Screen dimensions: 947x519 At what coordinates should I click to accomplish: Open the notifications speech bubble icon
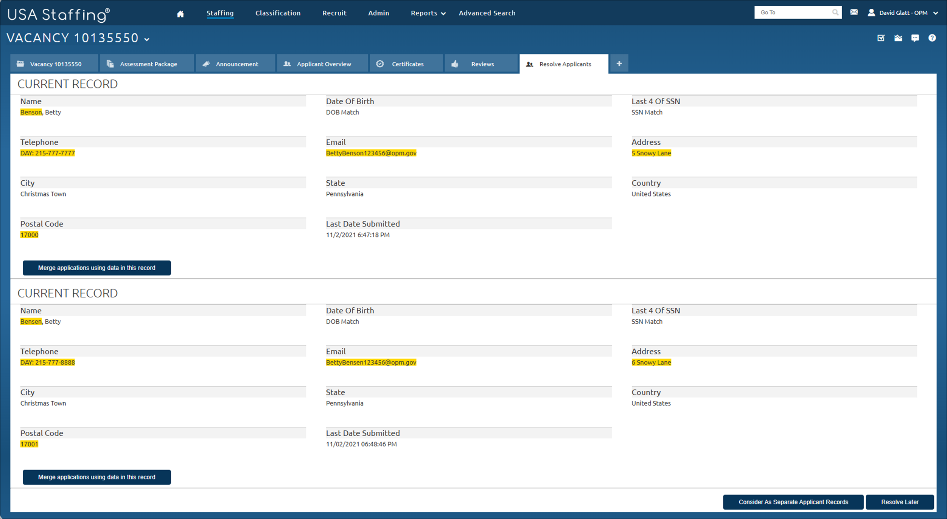(915, 38)
